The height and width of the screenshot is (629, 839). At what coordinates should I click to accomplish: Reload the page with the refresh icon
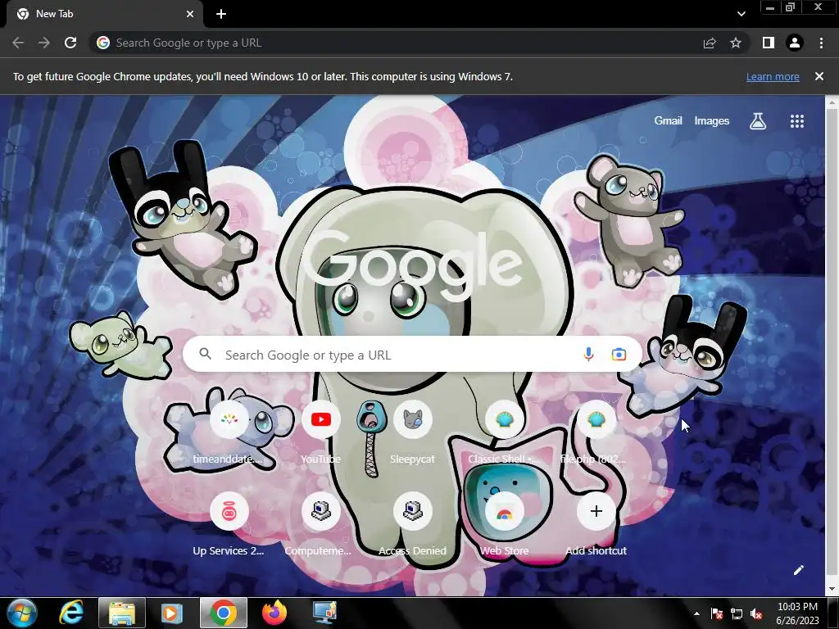point(70,43)
